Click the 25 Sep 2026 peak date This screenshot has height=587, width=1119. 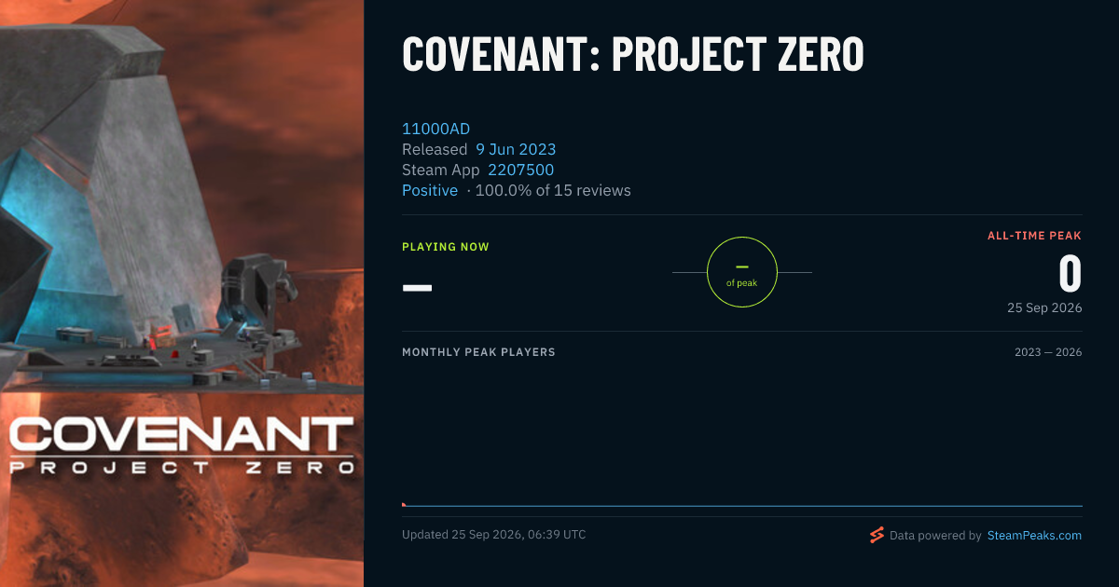click(1044, 307)
